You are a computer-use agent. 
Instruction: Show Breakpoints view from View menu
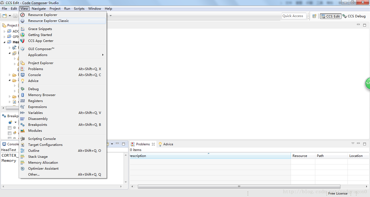(x=63, y=125)
